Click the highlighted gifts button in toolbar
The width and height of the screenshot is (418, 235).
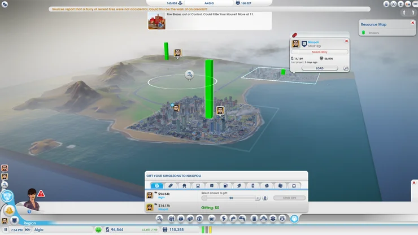click(x=294, y=219)
